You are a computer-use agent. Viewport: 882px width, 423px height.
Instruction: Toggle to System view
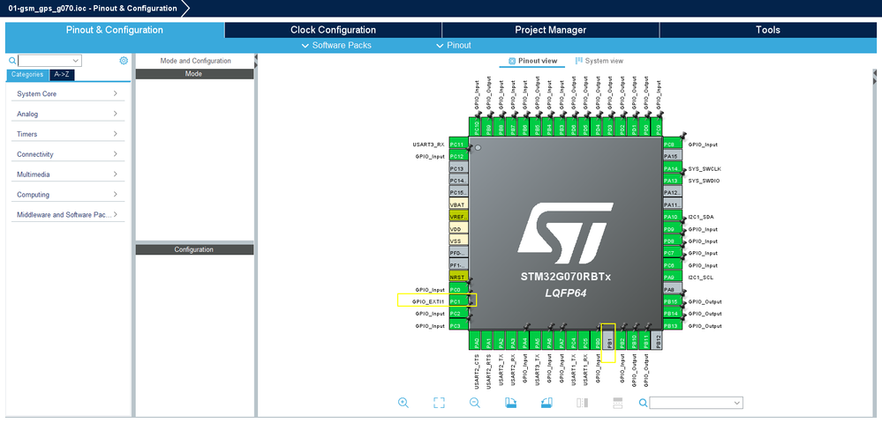(x=599, y=61)
